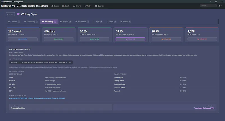Go back using the Charts back button

tap(10, 14)
